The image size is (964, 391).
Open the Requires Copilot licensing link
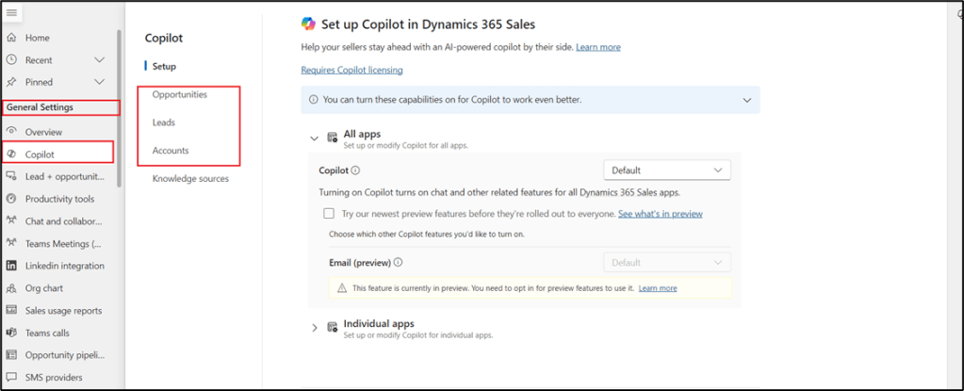pyautogui.click(x=351, y=70)
